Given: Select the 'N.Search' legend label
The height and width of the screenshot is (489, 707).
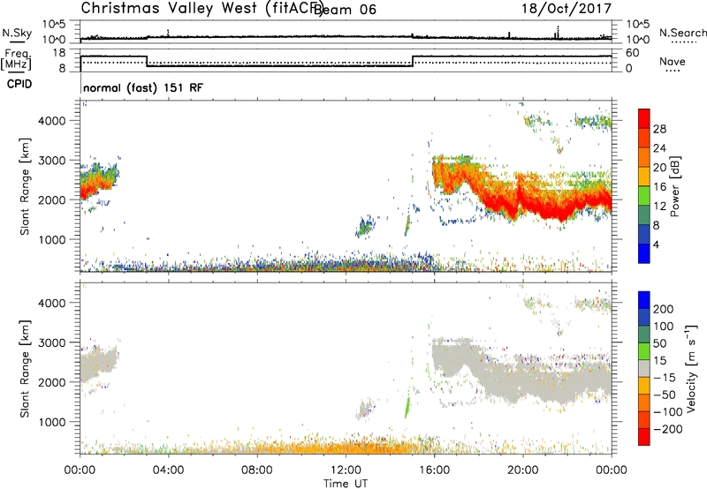Looking at the screenshot, I should pos(683,33).
